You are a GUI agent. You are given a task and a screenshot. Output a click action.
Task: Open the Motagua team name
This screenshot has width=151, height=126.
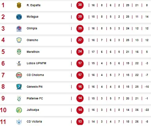[x=32, y=17]
